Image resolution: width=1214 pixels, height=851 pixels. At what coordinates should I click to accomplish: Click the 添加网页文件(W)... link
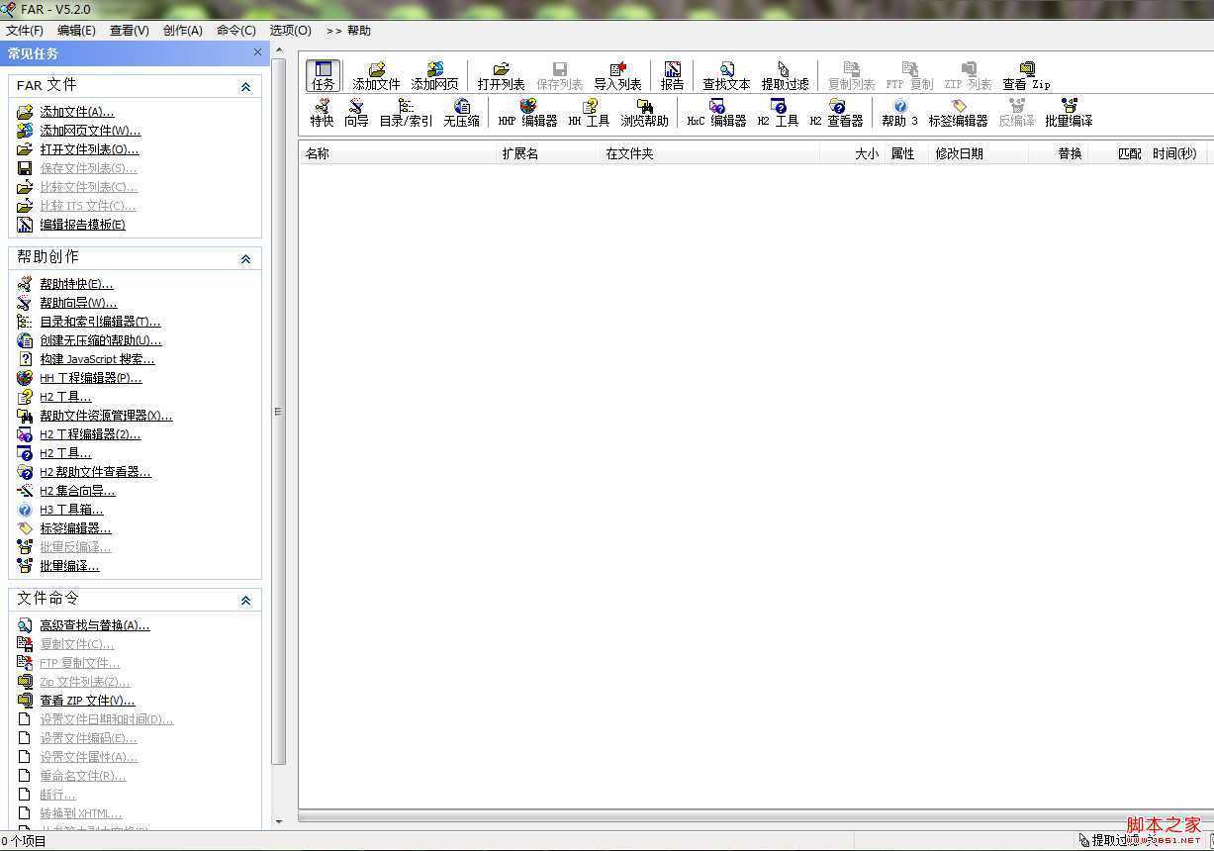pos(90,131)
